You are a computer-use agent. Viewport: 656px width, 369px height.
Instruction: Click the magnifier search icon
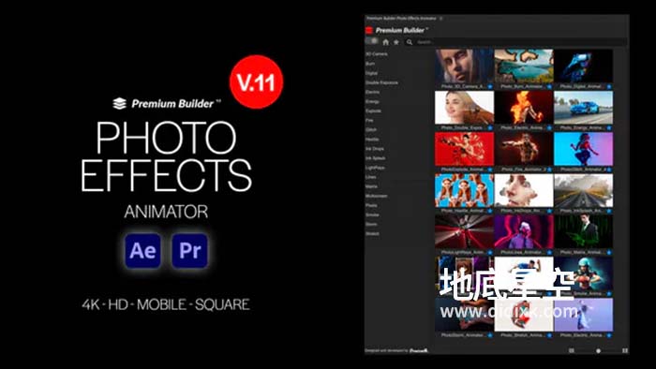pos(410,42)
